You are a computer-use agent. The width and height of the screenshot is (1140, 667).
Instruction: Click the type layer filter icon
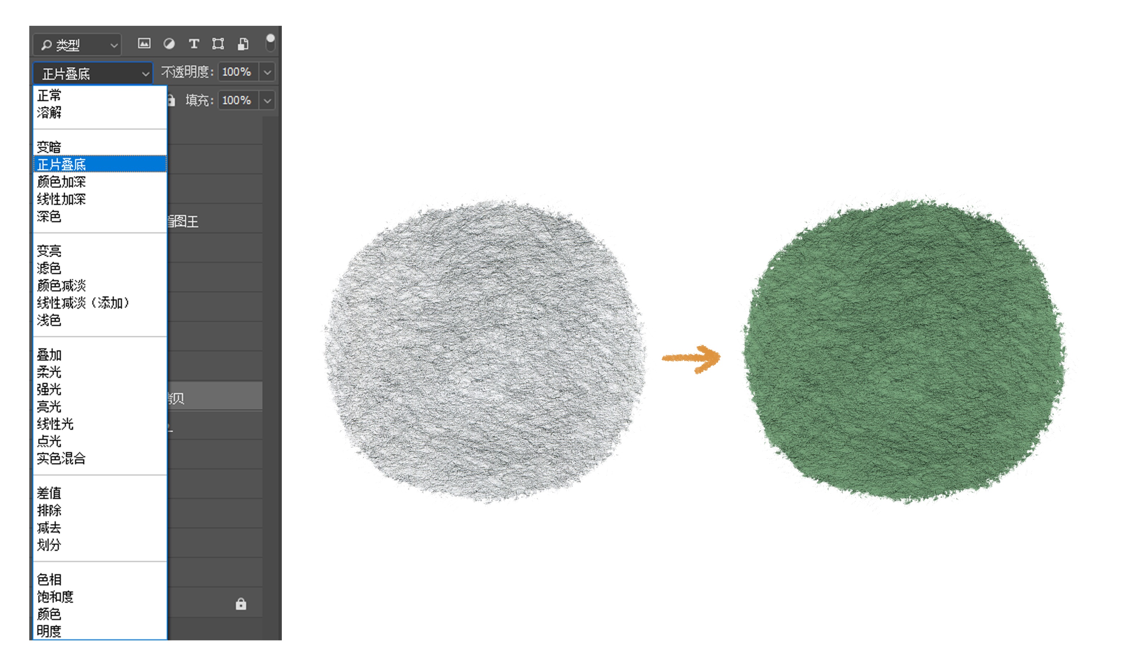tap(194, 43)
